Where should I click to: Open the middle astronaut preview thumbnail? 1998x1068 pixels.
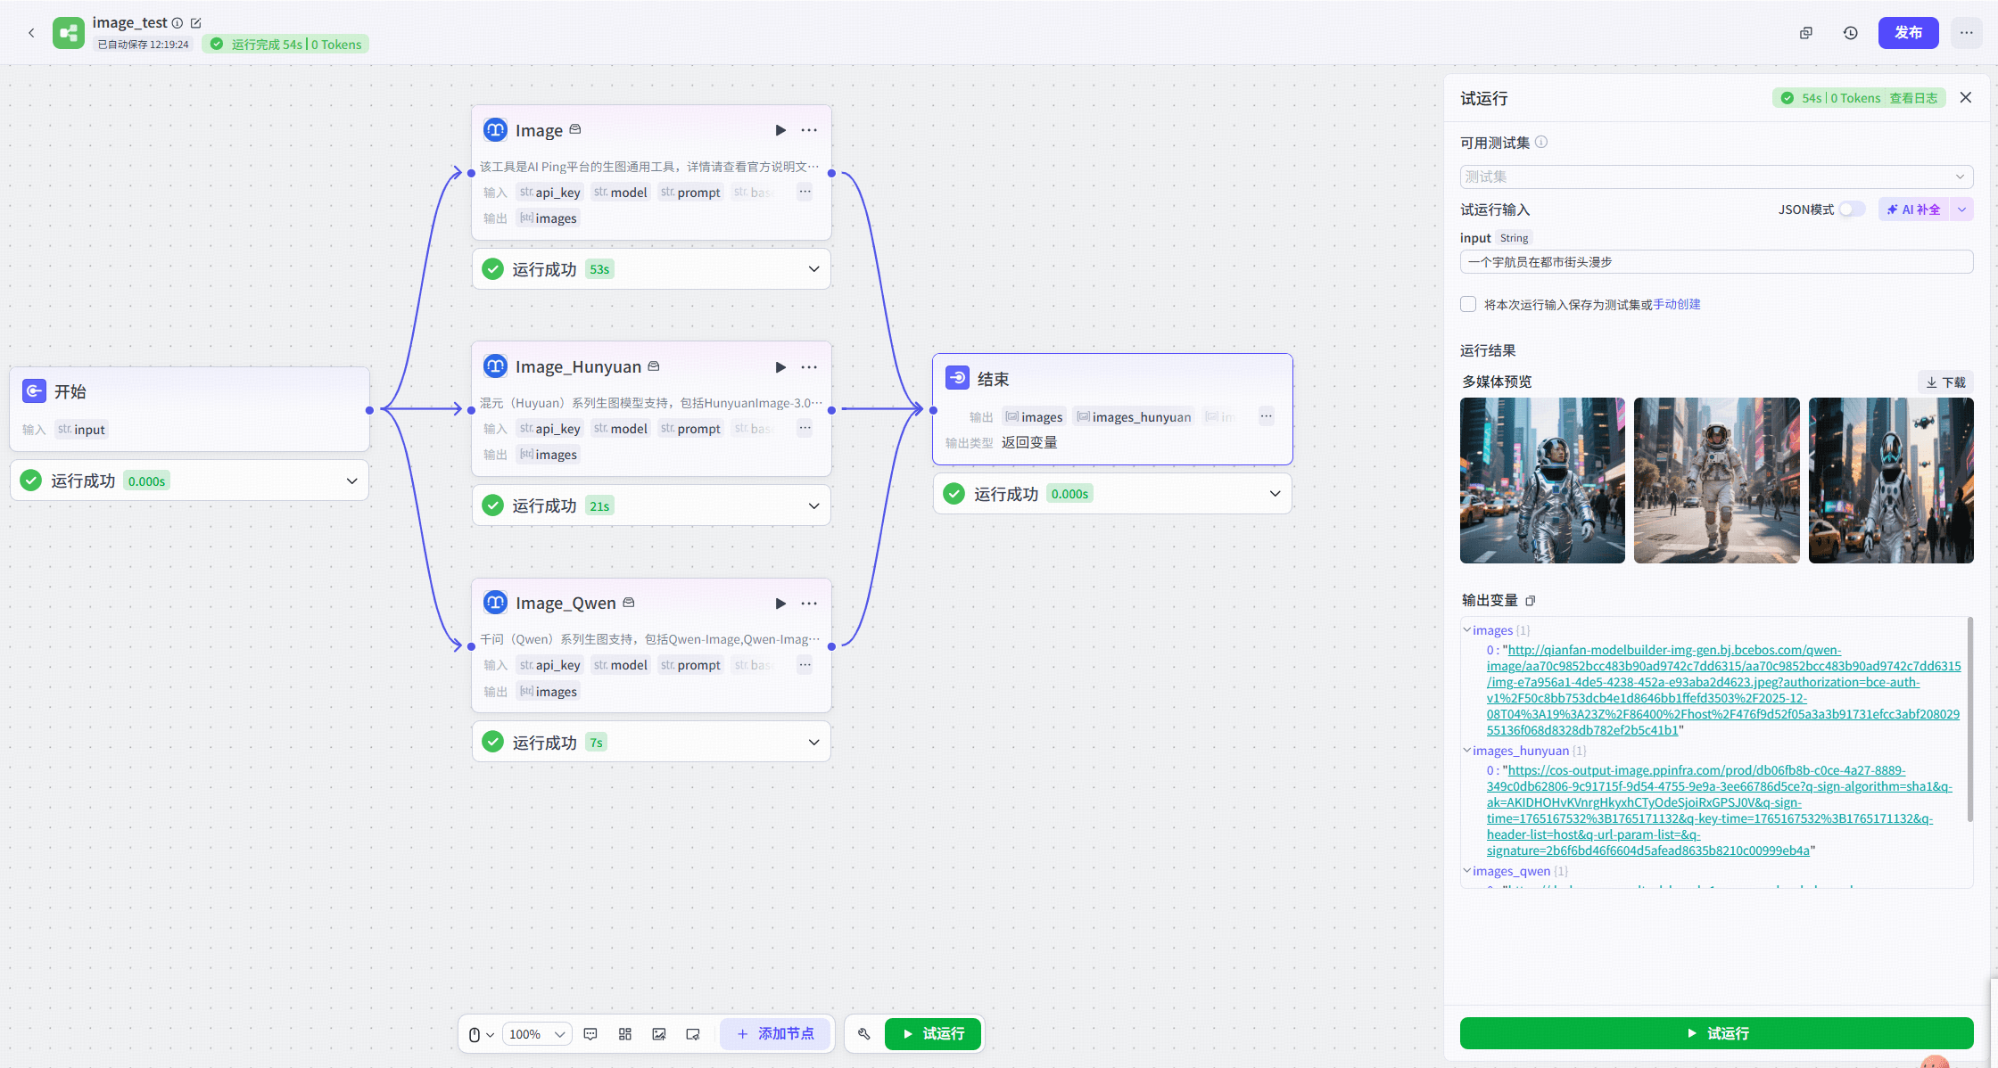coord(1716,481)
